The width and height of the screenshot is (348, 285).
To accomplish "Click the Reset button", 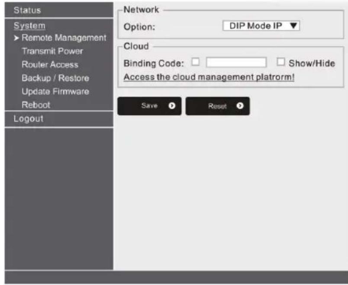I will (x=217, y=106).
